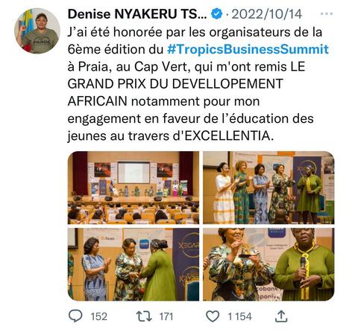Like the tweet with heart icon

(x=213, y=316)
